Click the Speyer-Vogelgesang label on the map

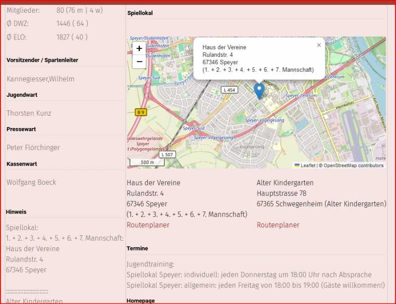[265, 120]
